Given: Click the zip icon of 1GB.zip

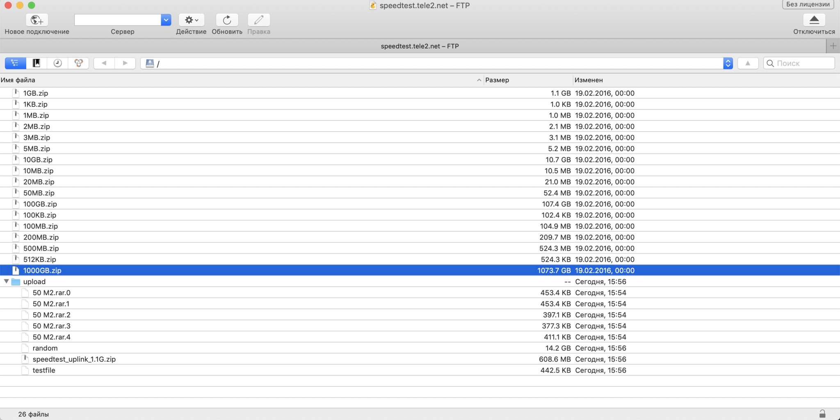Looking at the screenshot, I should (x=16, y=93).
